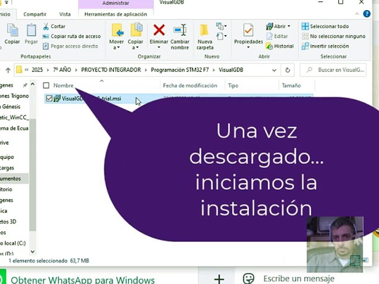Collapse the ribbon with the chevron

[357, 14]
